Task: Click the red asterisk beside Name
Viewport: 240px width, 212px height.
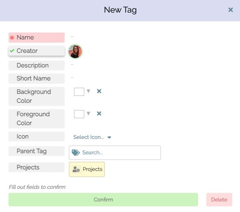Action: (x=12, y=37)
